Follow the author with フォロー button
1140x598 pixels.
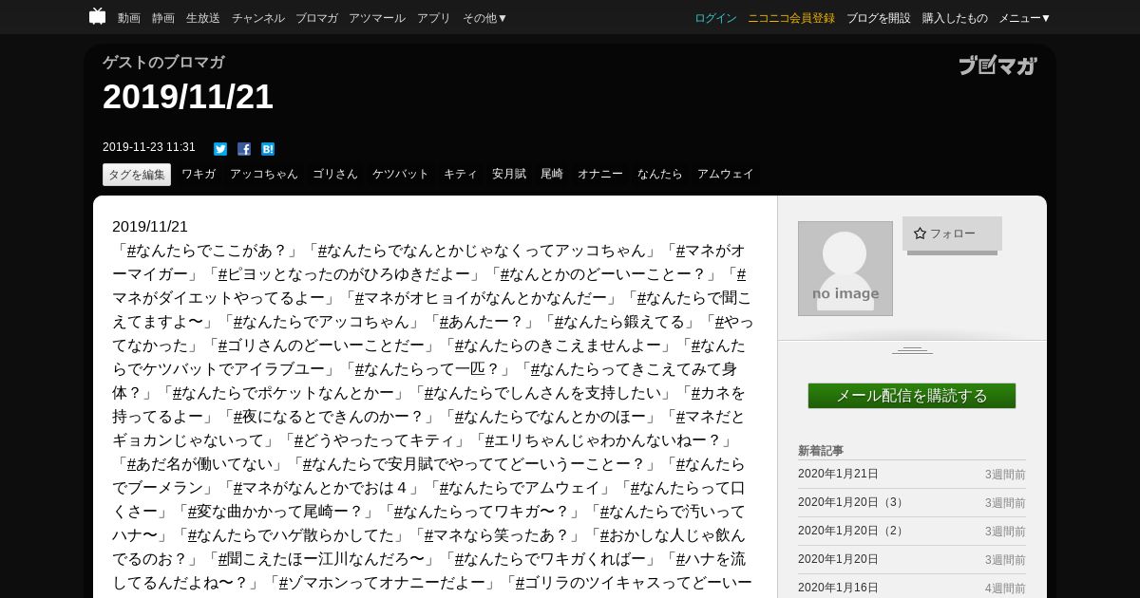click(x=952, y=234)
